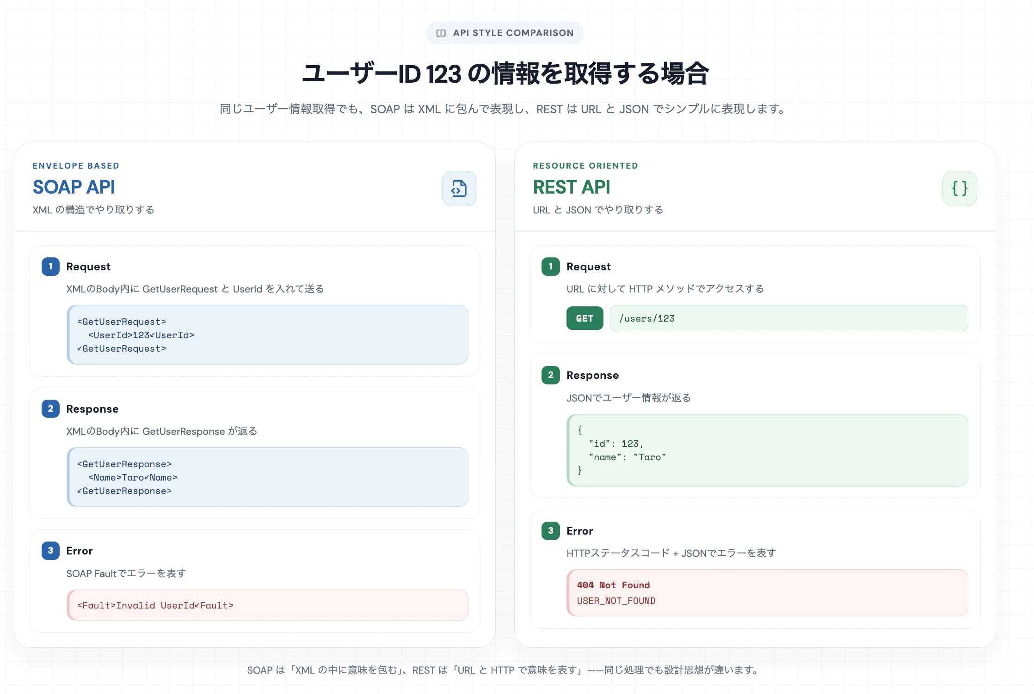Viewport: 1034px width, 694px height.
Task: Click the SOAP Response step number 2 badge
Action: click(x=50, y=408)
